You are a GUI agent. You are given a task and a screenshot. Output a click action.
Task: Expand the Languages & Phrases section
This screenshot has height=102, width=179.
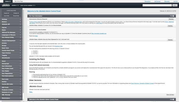coord(11,35)
